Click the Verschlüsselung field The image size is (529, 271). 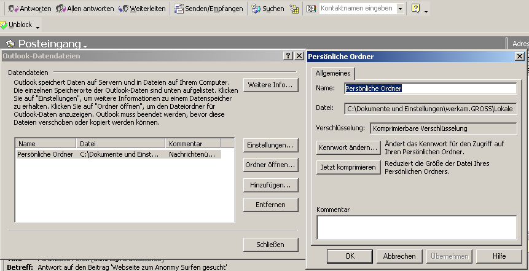(x=444, y=128)
